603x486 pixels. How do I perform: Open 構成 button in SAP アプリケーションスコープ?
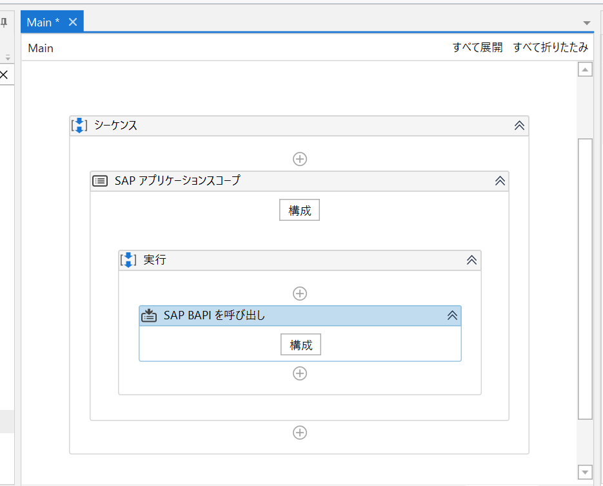tap(300, 210)
